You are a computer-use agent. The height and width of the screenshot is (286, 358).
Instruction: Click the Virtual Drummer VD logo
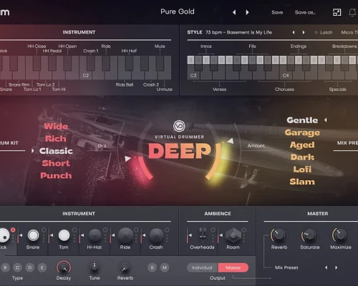tap(179, 126)
